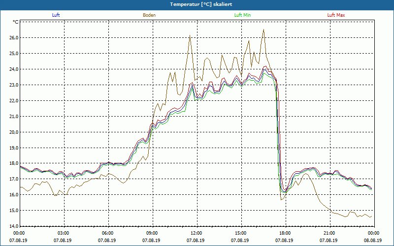394x246 pixels.
Task: Click the 24,0 y-axis value
Action: [14, 69]
